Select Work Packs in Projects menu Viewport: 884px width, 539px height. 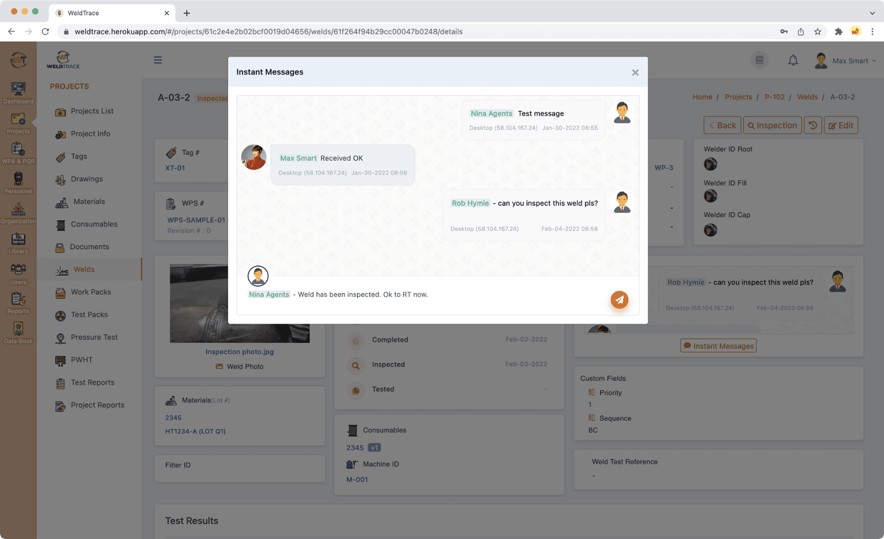[91, 292]
